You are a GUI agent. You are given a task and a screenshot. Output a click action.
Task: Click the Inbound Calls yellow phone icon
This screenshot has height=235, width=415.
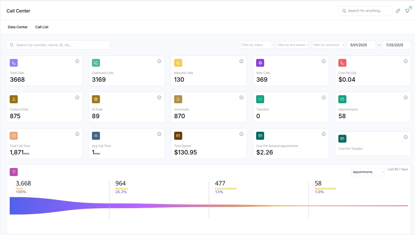click(x=178, y=63)
